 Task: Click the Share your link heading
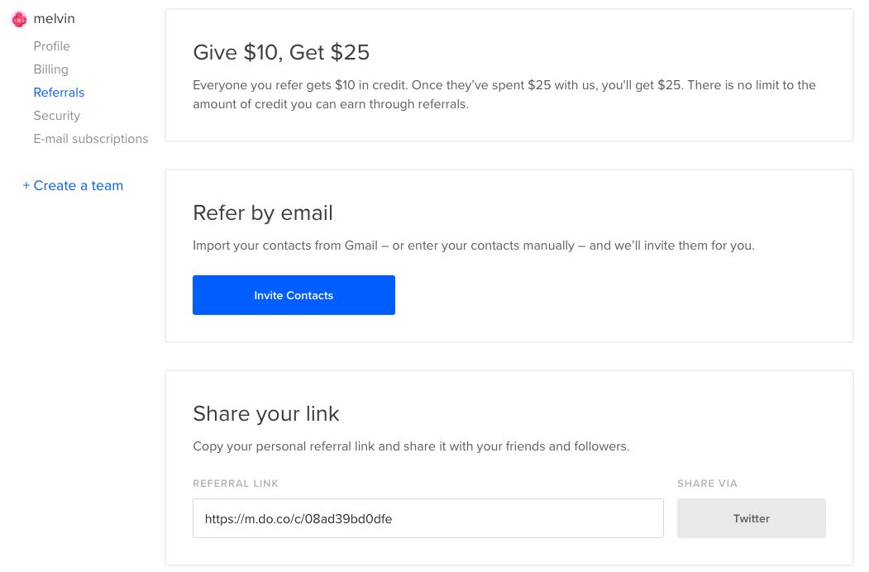pyautogui.click(x=266, y=414)
